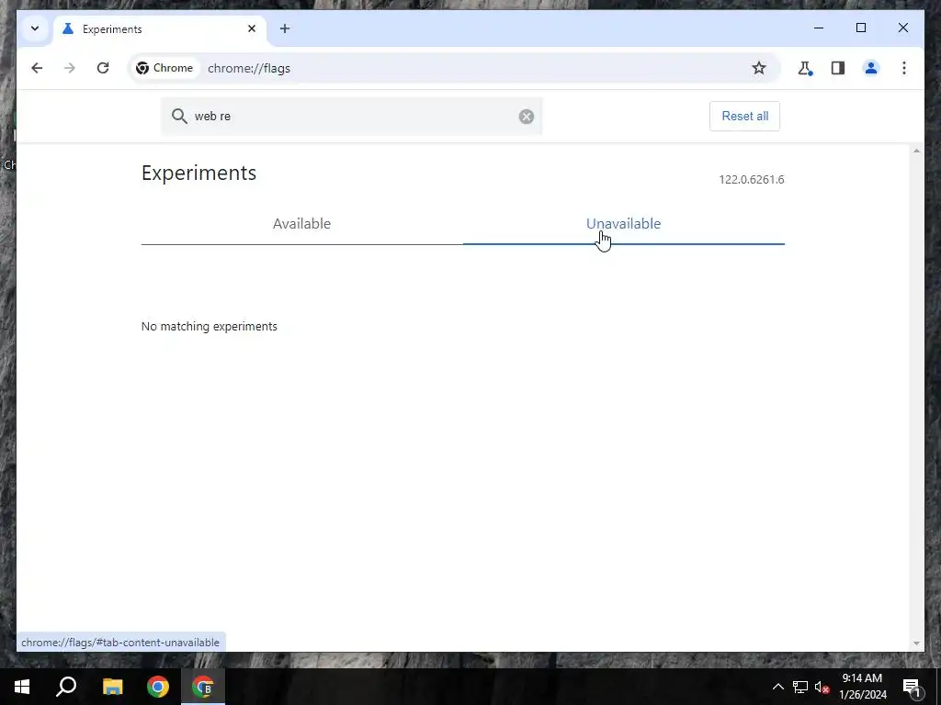The height and width of the screenshot is (705, 941).
Task: Click the Chrome Beta taskbar icon
Action: click(203, 687)
